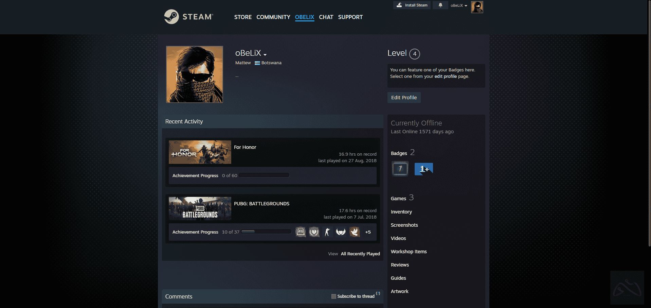Click '16.9 hrs on record' text
This screenshot has height=308, width=651.
(358, 154)
